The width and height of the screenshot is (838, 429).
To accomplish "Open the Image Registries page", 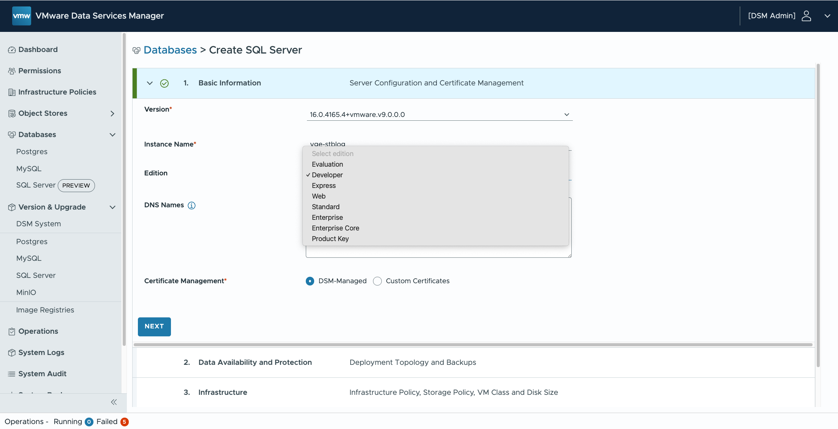I will point(45,310).
